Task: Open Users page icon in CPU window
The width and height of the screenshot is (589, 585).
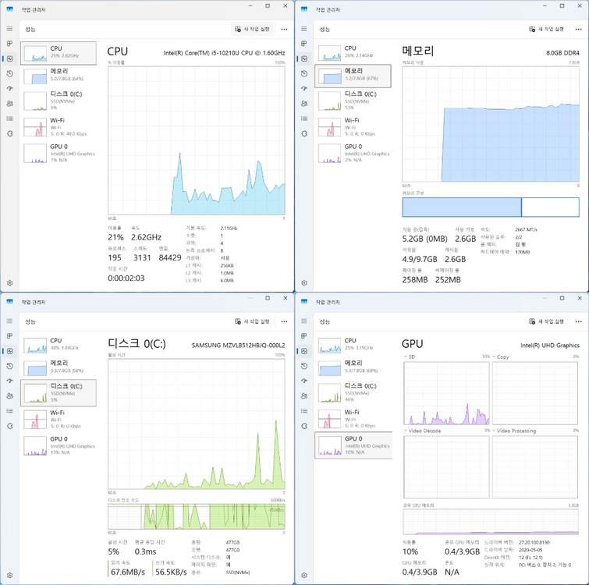Action: tap(10, 104)
